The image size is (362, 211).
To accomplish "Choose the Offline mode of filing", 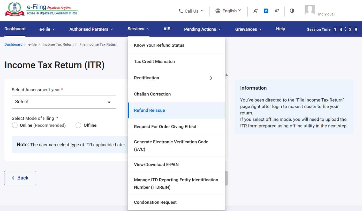I will click(x=78, y=125).
